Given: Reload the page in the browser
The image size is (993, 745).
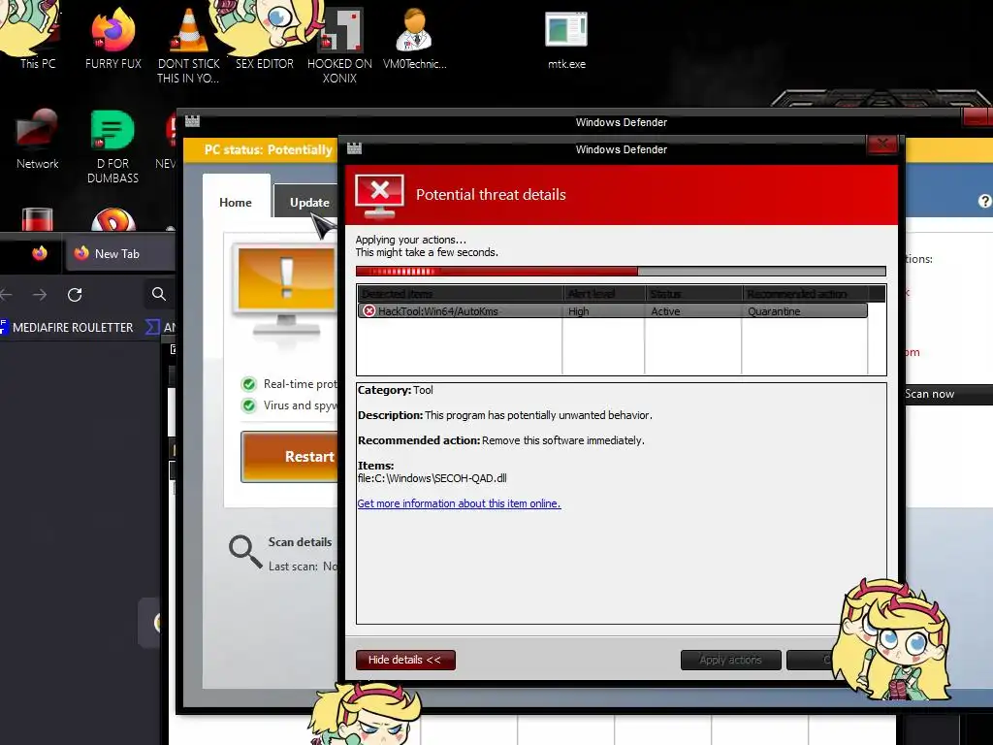Looking at the screenshot, I should click(x=75, y=295).
